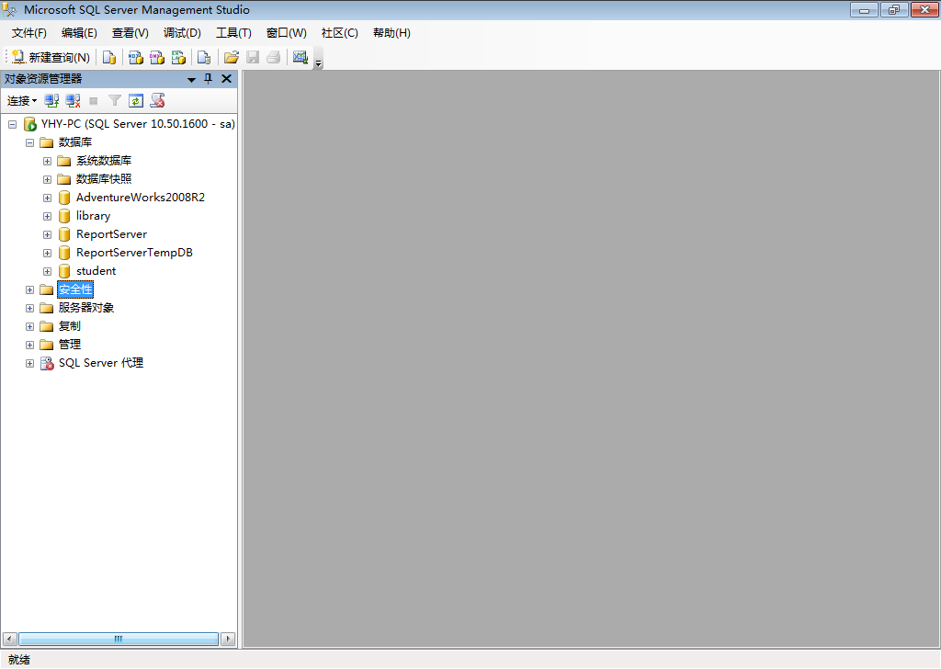Click the SQL Server 代理 agent icon
941x669 pixels.
point(47,363)
